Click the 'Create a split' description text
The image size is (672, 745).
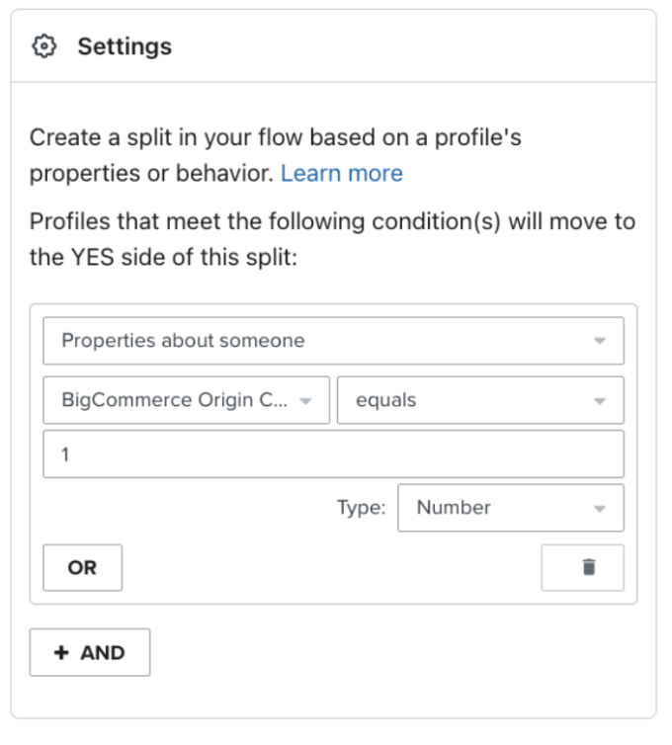(275, 138)
